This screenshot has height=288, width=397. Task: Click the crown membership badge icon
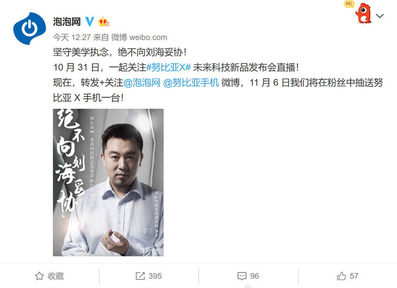[x=104, y=22]
